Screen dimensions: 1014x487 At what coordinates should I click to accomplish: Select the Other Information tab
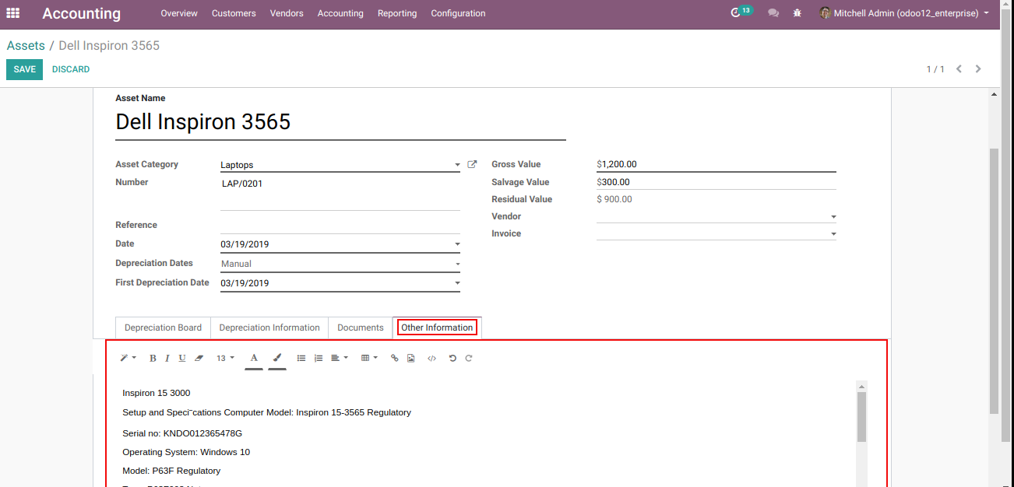pyautogui.click(x=437, y=328)
